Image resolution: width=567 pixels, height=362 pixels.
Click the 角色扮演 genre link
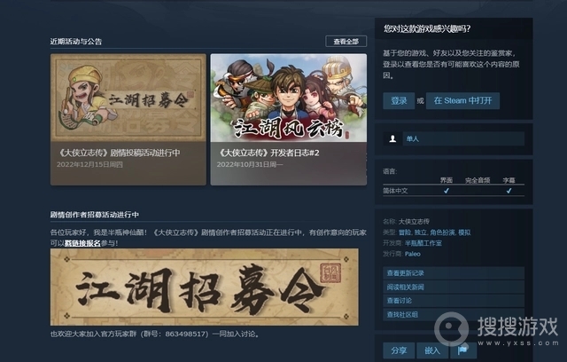(443, 232)
